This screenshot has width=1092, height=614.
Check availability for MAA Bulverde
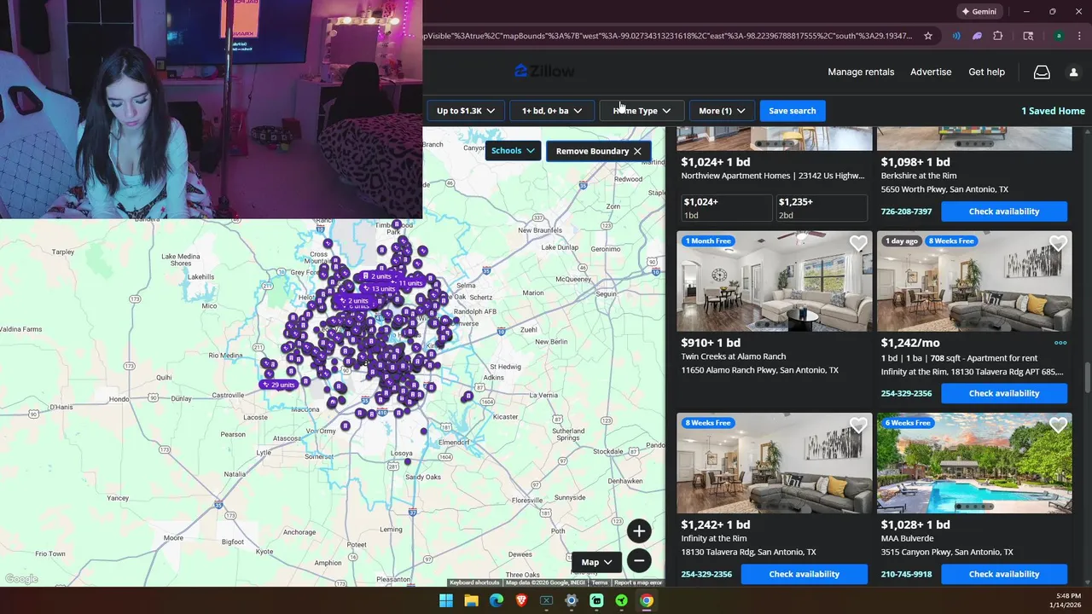point(1004,574)
